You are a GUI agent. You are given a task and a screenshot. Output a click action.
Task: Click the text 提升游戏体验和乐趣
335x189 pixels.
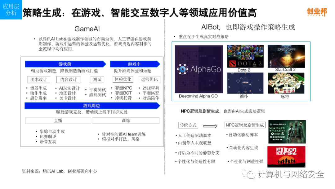tap(132, 71)
